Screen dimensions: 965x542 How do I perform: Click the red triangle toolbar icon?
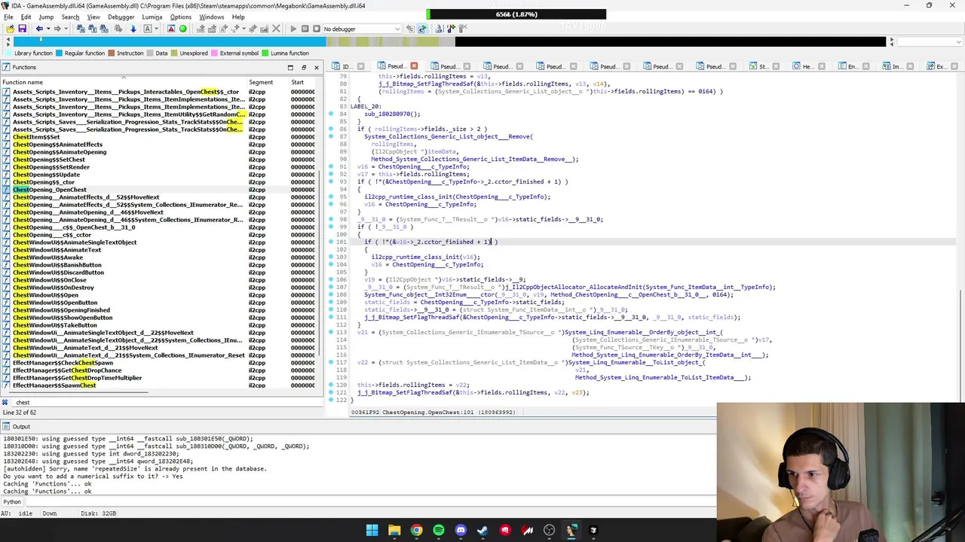[171, 29]
